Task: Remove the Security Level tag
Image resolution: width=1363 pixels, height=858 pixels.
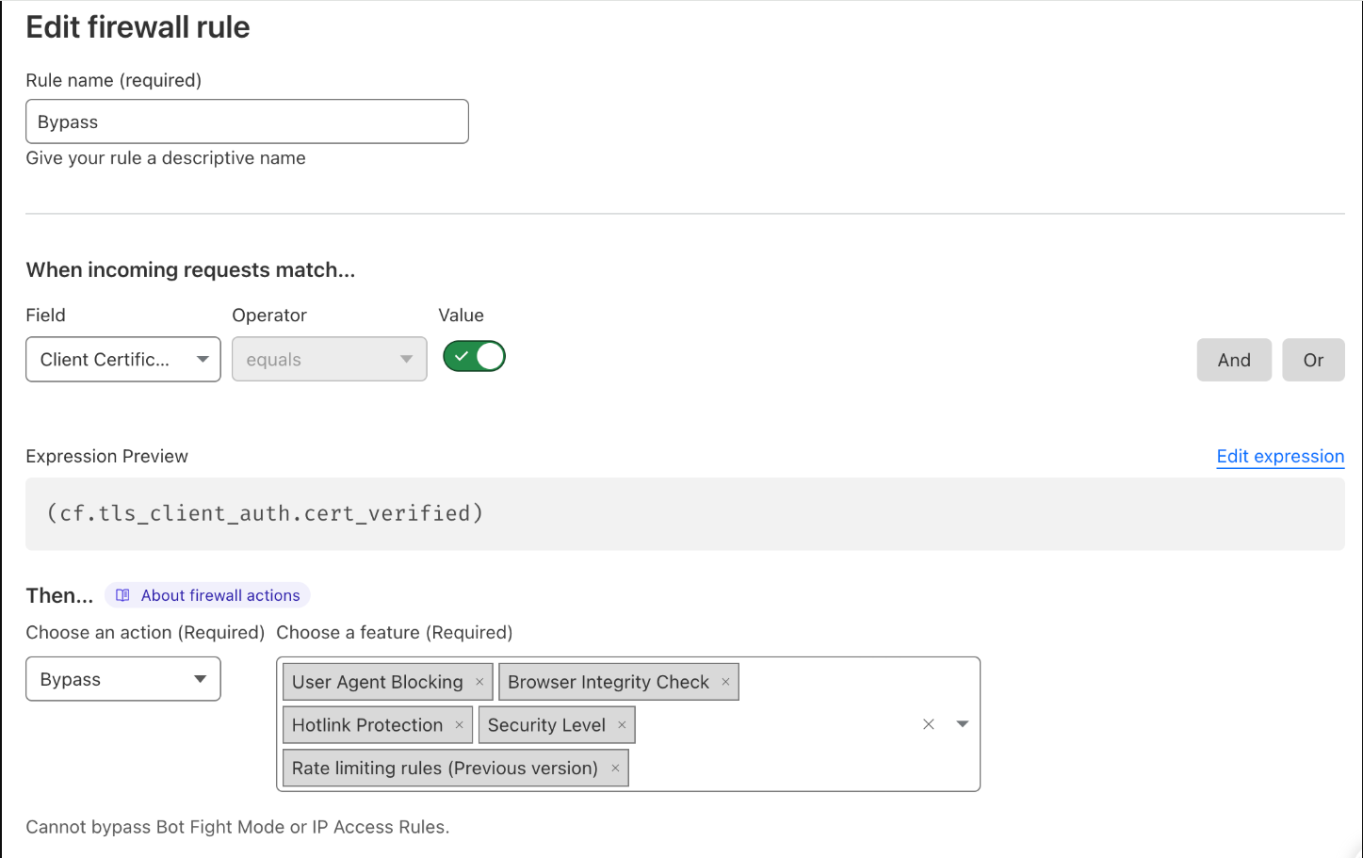Action: (622, 725)
